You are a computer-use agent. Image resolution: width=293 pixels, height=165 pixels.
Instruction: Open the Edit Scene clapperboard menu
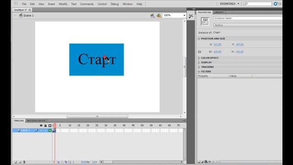tap(152, 16)
